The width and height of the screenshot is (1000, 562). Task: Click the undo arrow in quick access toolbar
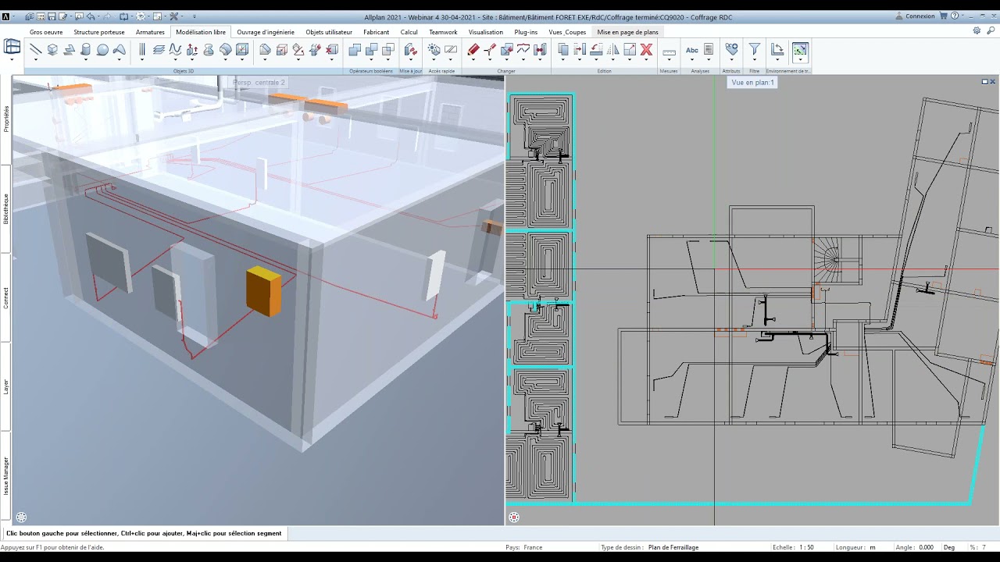[91, 16]
